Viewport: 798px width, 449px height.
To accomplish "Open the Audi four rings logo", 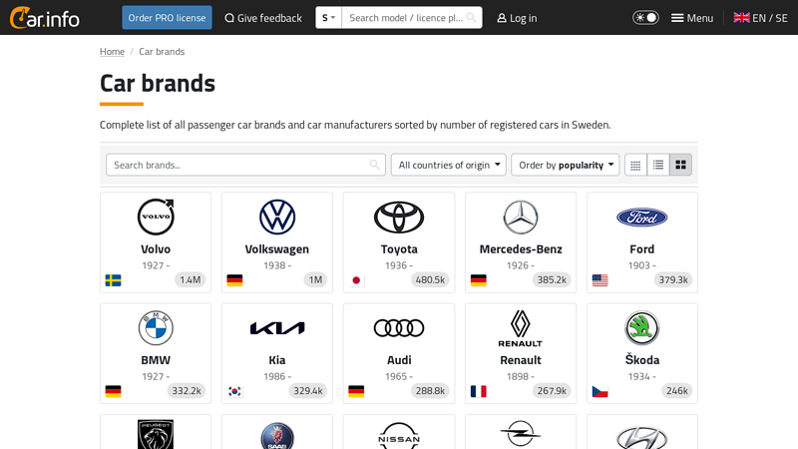I will click(x=399, y=328).
